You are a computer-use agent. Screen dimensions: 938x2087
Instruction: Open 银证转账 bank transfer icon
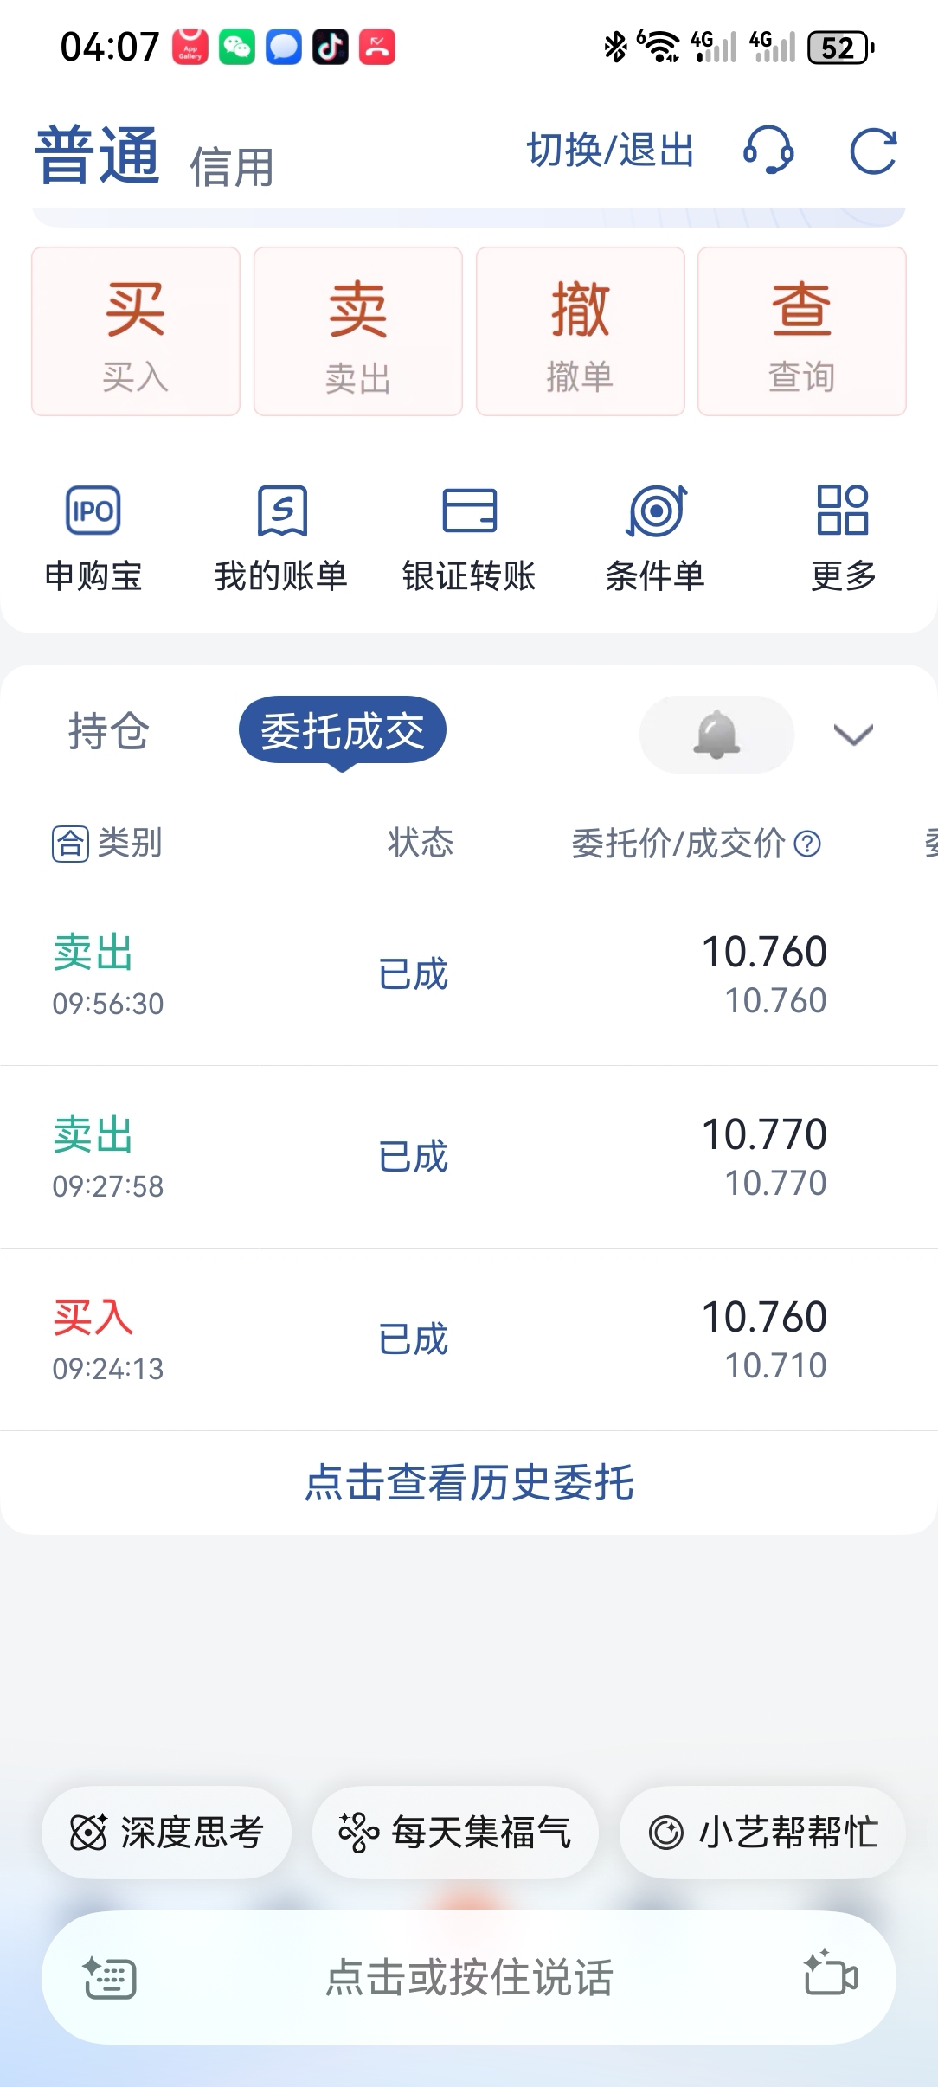(x=469, y=511)
